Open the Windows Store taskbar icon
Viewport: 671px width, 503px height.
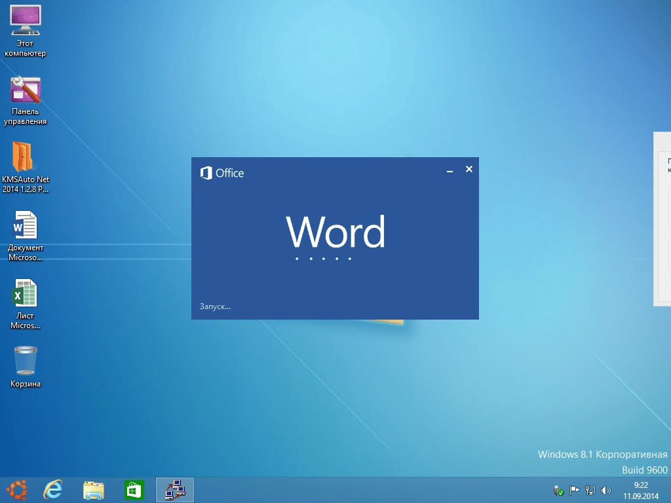pyautogui.click(x=134, y=490)
